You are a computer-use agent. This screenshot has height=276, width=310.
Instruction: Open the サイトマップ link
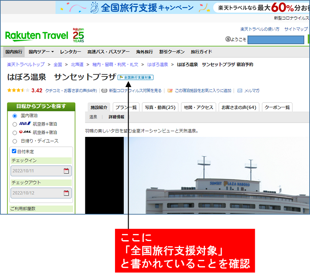coord(296,29)
